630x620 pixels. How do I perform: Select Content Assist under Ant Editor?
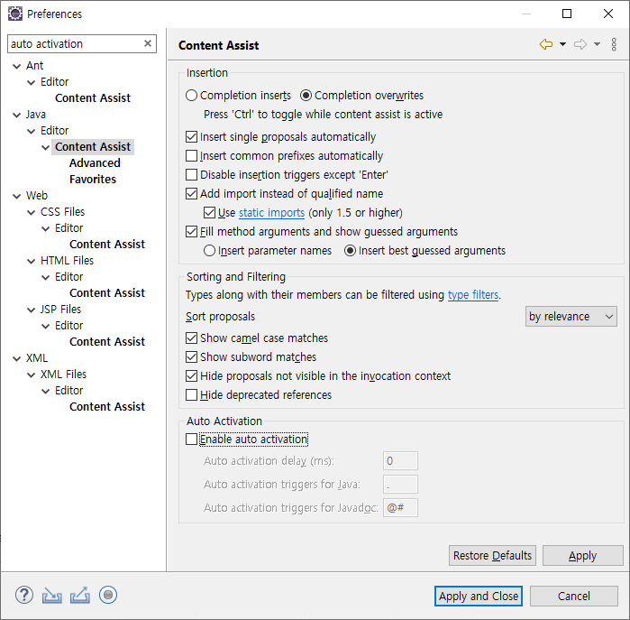pyautogui.click(x=93, y=98)
